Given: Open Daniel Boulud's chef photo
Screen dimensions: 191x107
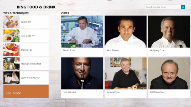Looking at the screenshot, I should [x=82, y=32].
